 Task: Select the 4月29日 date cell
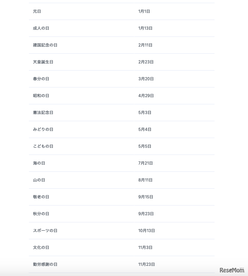pos(146,96)
